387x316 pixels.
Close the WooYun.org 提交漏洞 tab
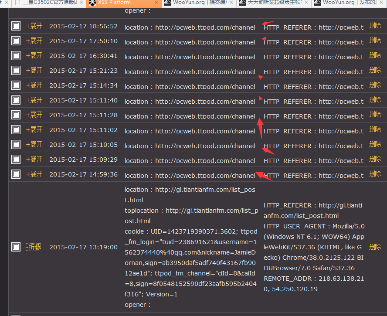pos(231,3)
